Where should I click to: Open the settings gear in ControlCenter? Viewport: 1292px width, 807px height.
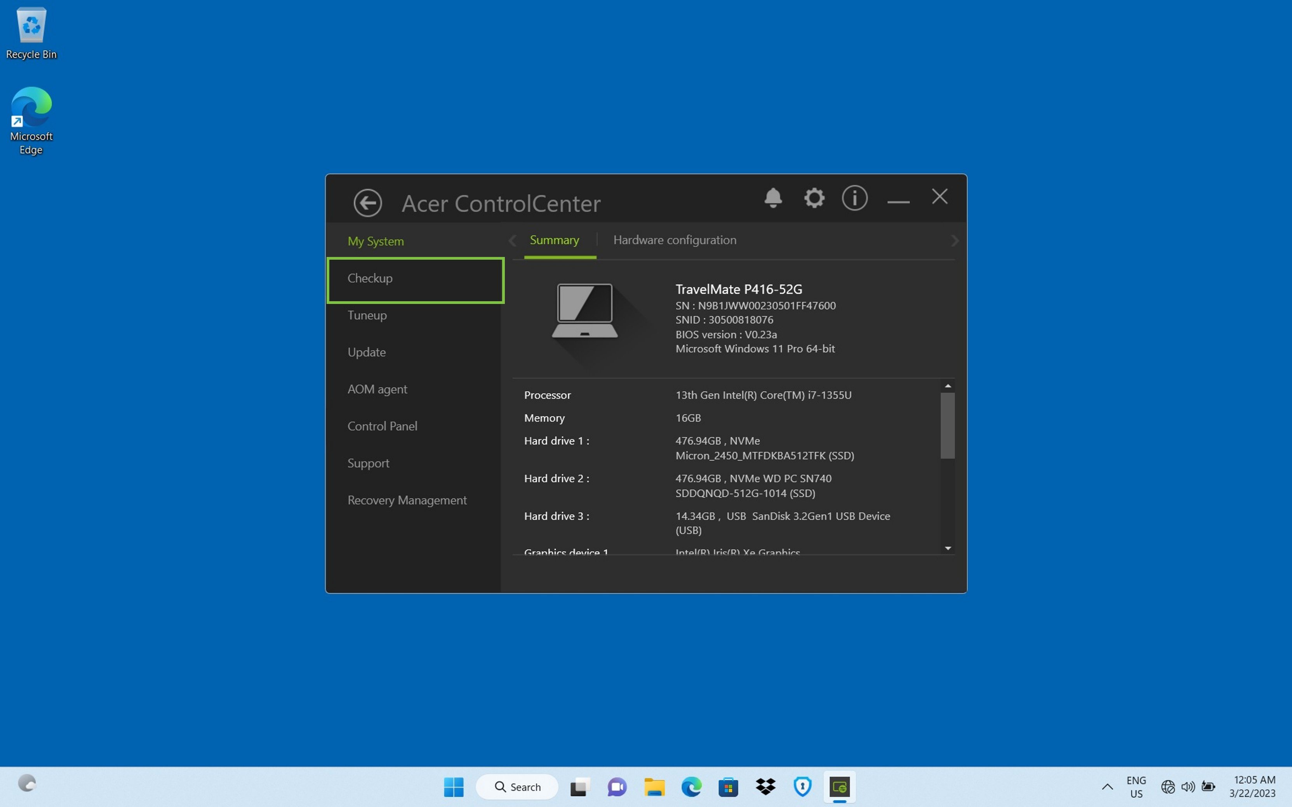(814, 198)
